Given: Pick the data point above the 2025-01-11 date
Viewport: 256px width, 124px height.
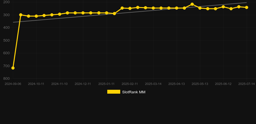Looking at the screenshot, I should [x=107, y=13].
